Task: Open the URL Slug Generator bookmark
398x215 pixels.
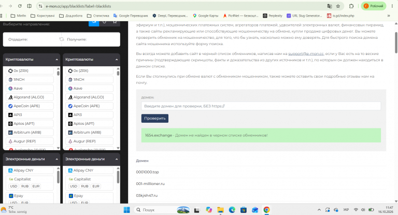Action: [x=304, y=16]
